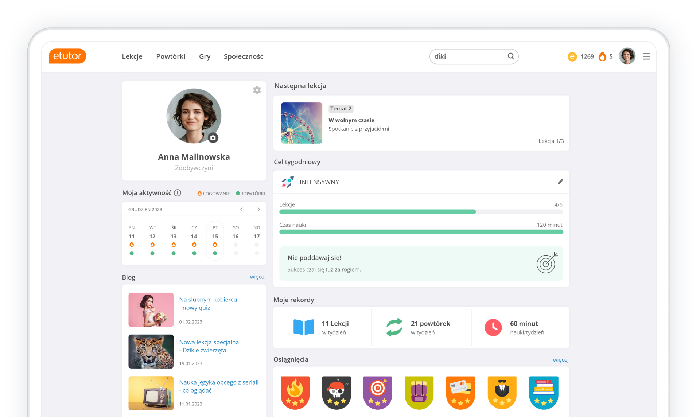Open the user avatar in the header

(627, 56)
